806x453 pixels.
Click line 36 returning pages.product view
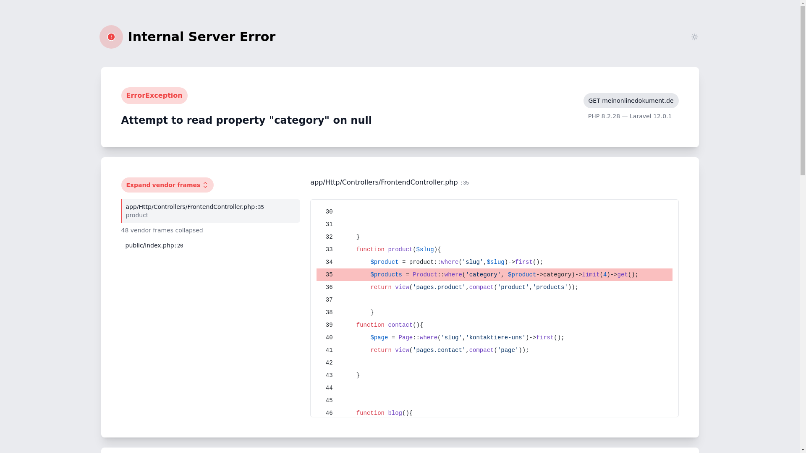[x=494, y=287]
